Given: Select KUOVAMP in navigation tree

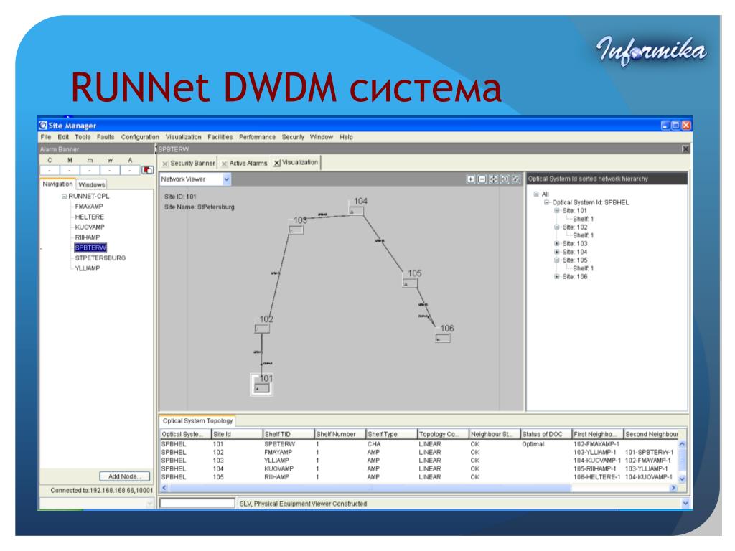Looking at the screenshot, I should (x=90, y=227).
